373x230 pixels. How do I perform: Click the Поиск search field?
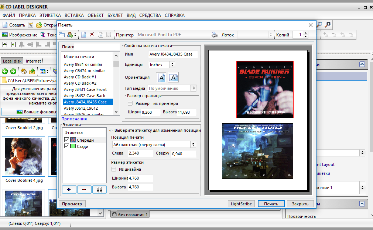[x=97, y=47]
